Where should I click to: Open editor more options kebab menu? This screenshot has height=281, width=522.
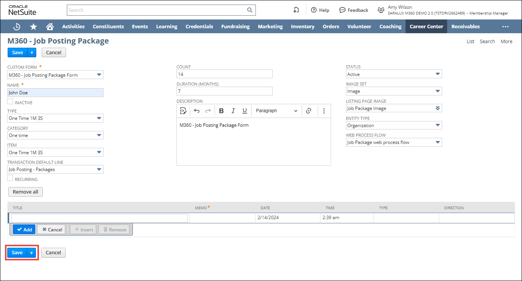(324, 111)
